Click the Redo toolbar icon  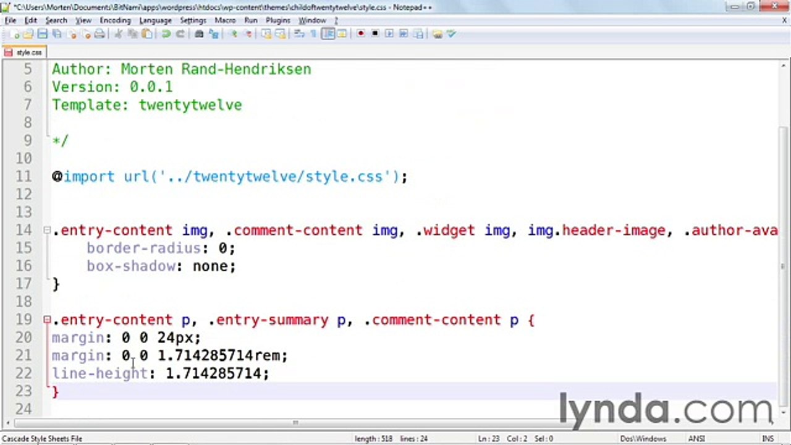coord(180,34)
